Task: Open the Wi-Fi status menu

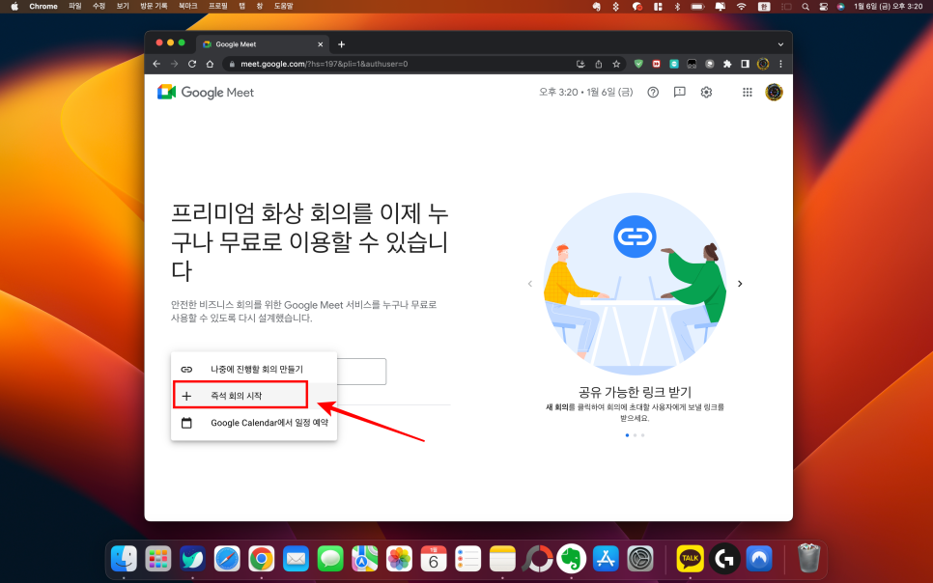Action: (742, 6)
